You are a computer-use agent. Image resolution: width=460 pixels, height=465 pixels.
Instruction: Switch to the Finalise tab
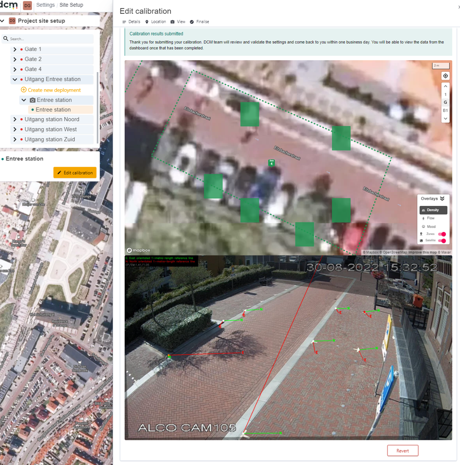[199, 22]
